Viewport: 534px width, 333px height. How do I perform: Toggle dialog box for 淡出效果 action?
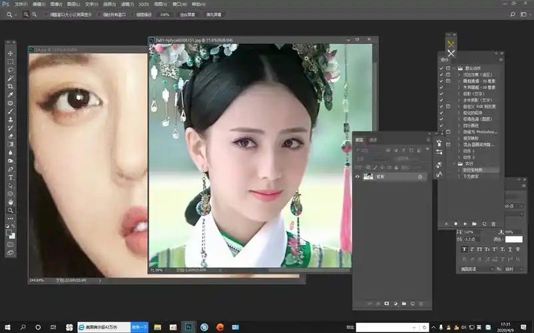(448, 75)
